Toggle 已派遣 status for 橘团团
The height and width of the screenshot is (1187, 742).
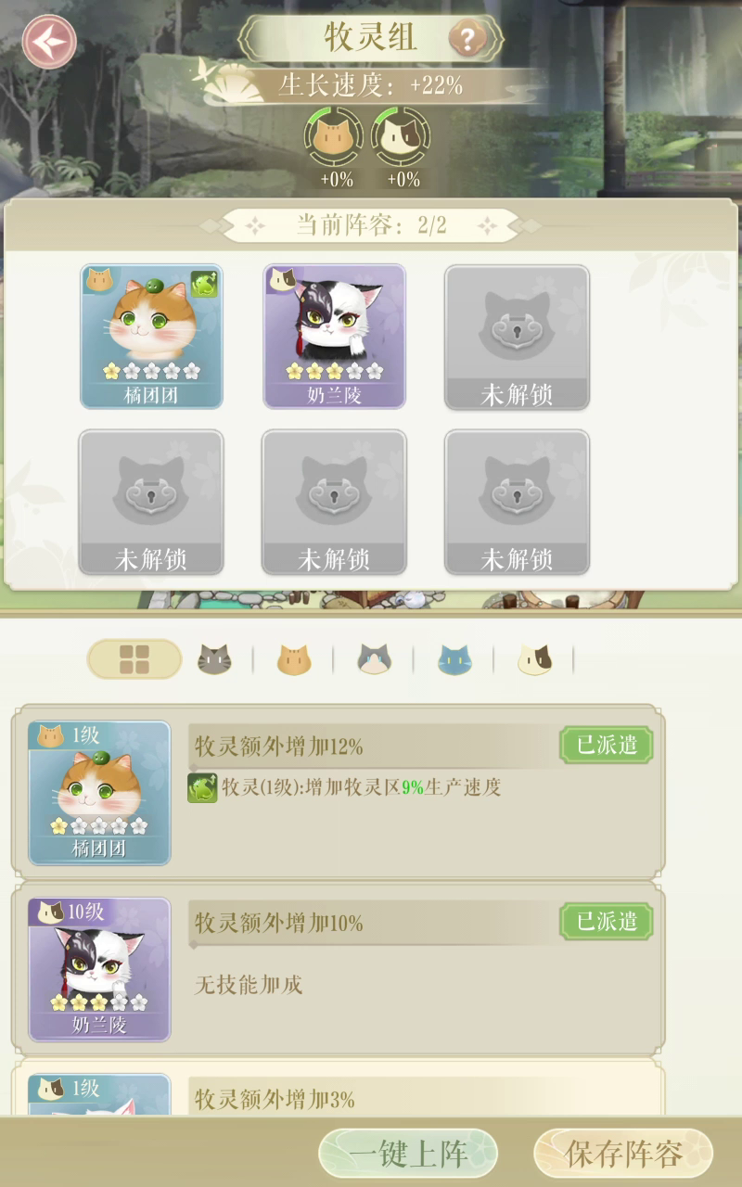[607, 746]
